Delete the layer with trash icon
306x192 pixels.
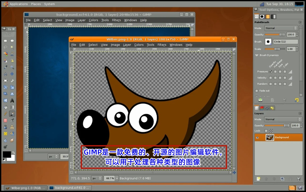tap(299, 179)
